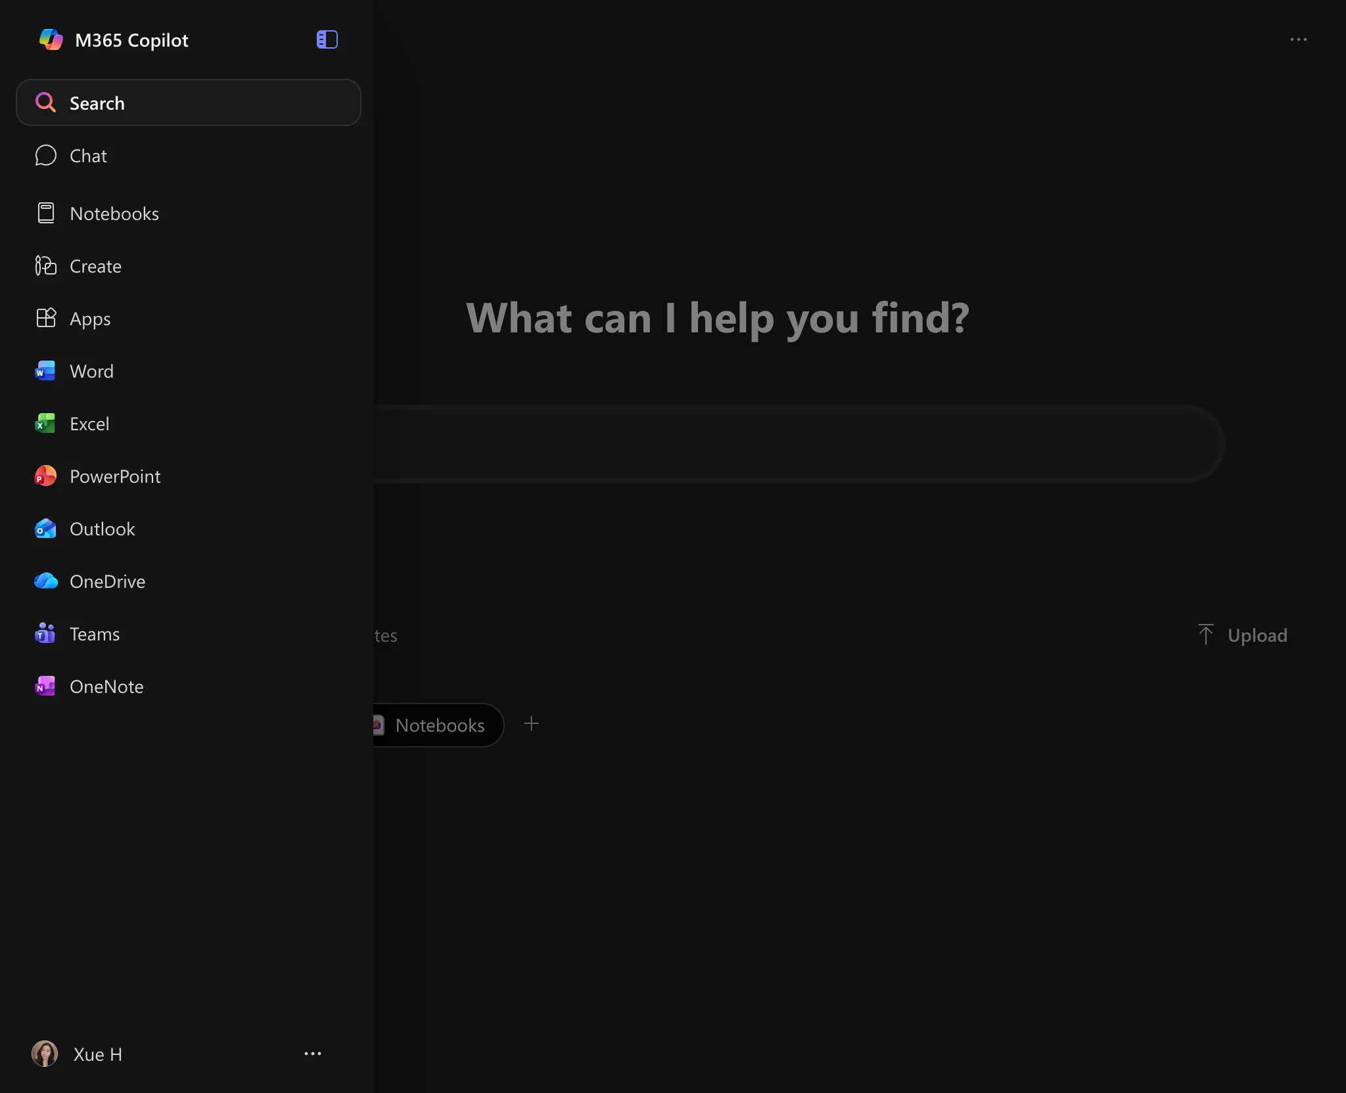Viewport: 1346px width, 1093px height.
Task: Open Chat from the sidebar
Action: pyautogui.click(x=188, y=156)
